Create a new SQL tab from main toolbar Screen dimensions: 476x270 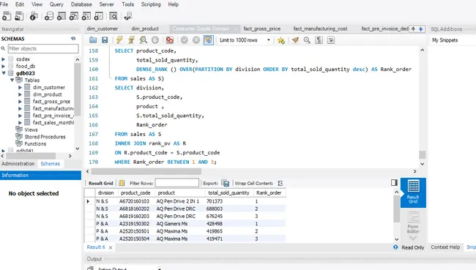pos(7,16)
